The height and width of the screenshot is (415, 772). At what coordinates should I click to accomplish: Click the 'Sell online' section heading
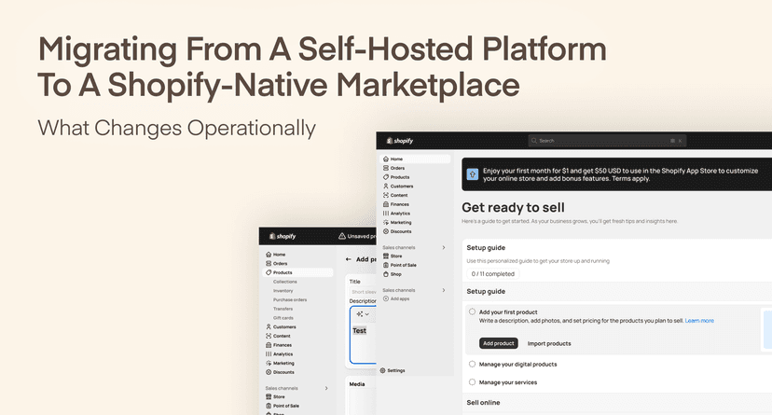tap(483, 403)
